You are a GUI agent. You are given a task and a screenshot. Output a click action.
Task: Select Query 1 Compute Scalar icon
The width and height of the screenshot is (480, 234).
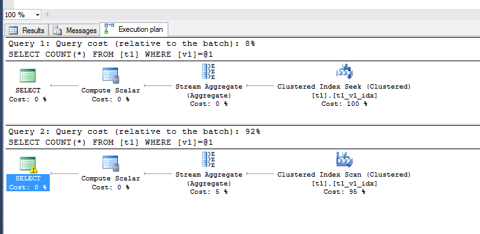click(x=111, y=75)
